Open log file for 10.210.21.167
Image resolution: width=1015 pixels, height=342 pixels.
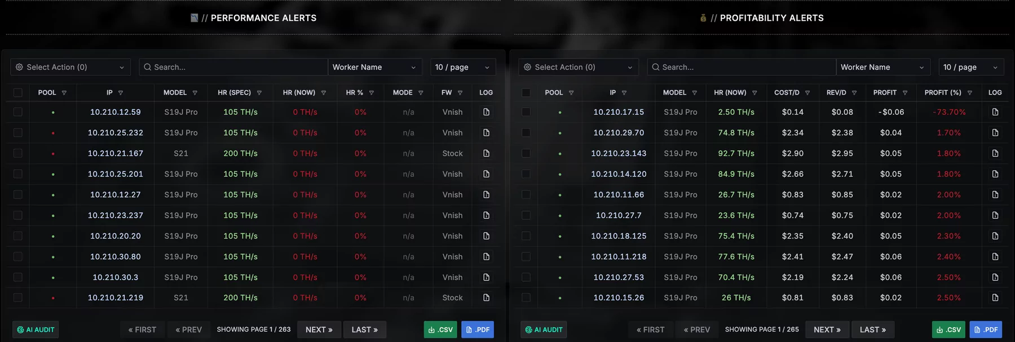[x=486, y=153]
